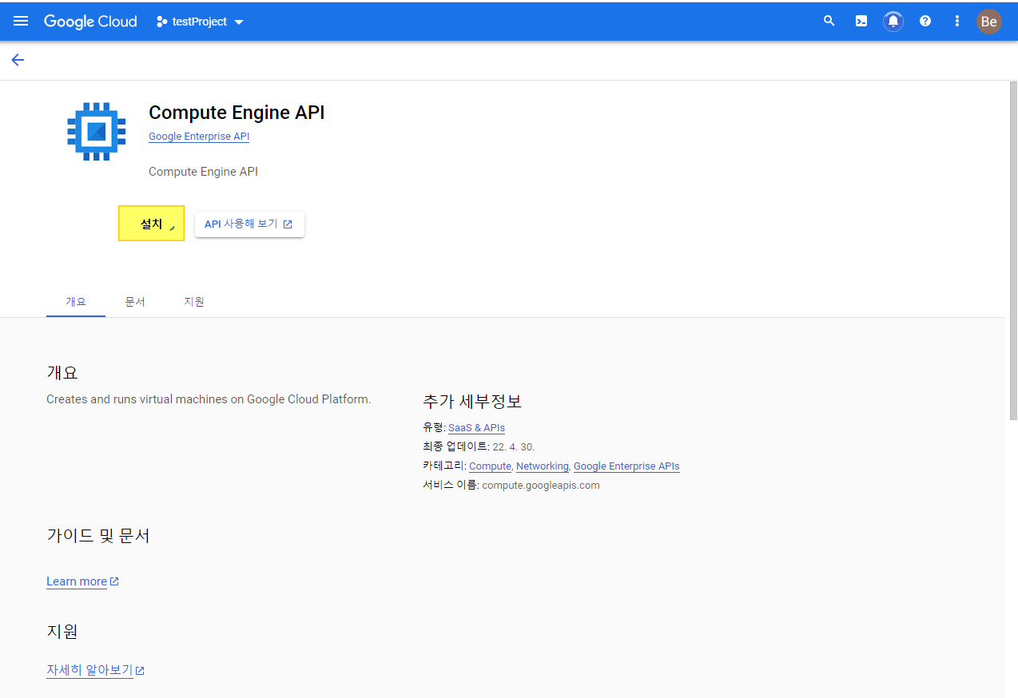Click the Creates and runs virtual machines description

point(209,399)
